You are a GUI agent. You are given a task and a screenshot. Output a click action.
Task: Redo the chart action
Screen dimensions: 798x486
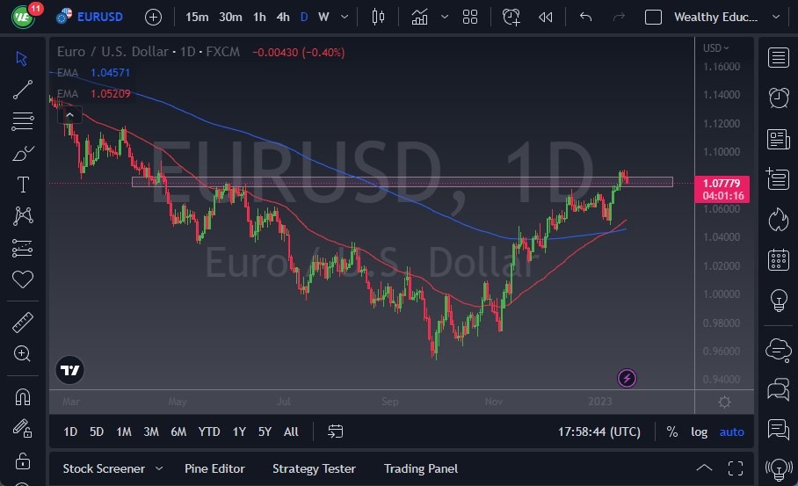tap(619, 17)
